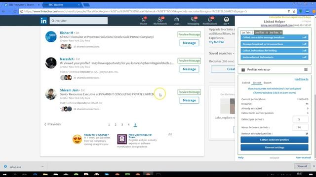Viewport: 316px width, 177px height.
Task: Switch to 3rd Tab in Linked Helper
Action: point(276,32)
